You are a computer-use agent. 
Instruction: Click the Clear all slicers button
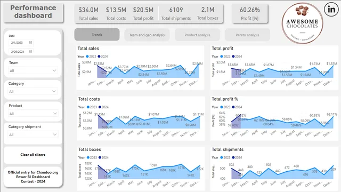click(x=33, y=155)
